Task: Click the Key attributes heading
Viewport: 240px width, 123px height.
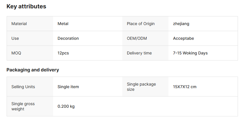Action: [26, 6]
